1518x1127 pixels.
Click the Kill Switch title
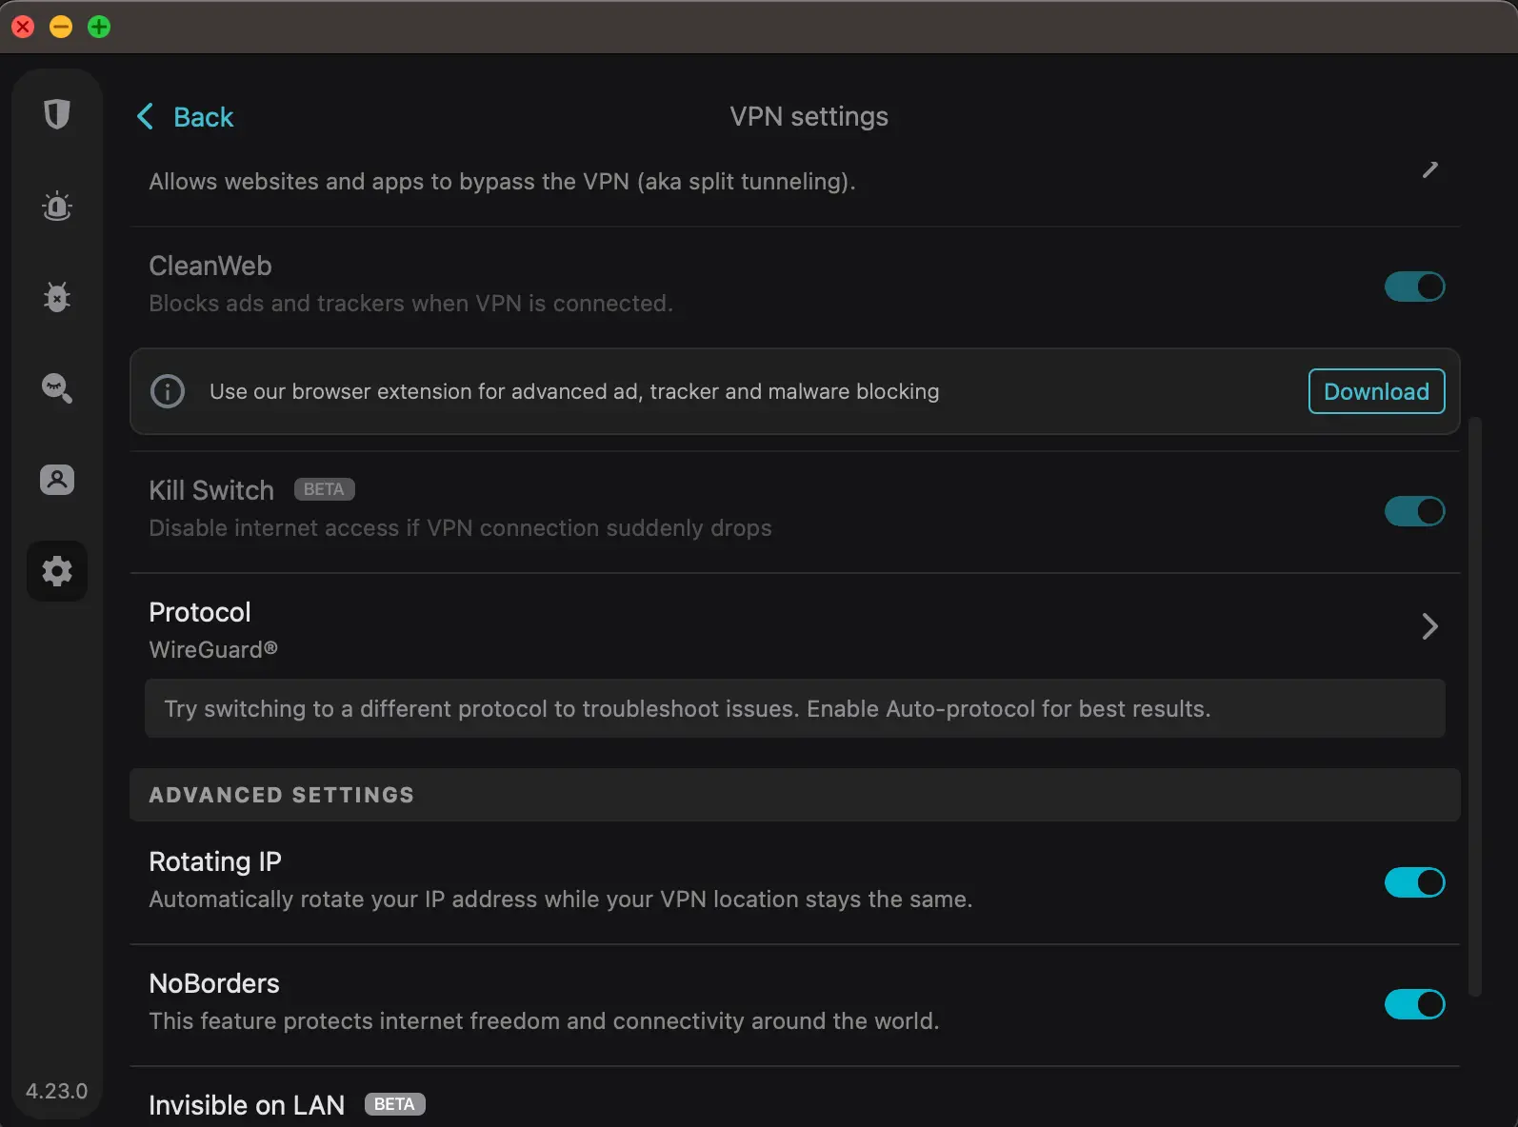(211, 490)
